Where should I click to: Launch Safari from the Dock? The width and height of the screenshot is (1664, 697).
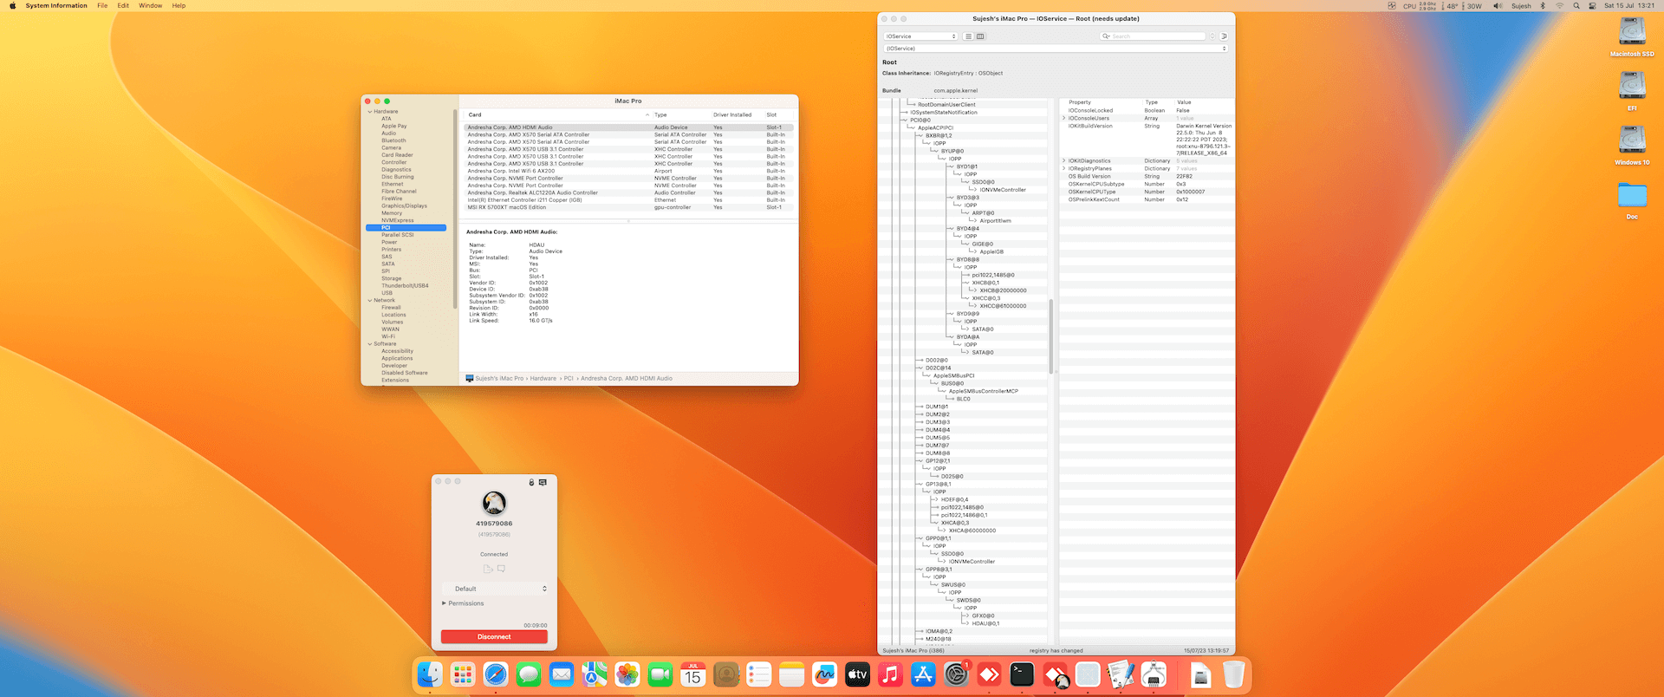click(x=496, y=674)
